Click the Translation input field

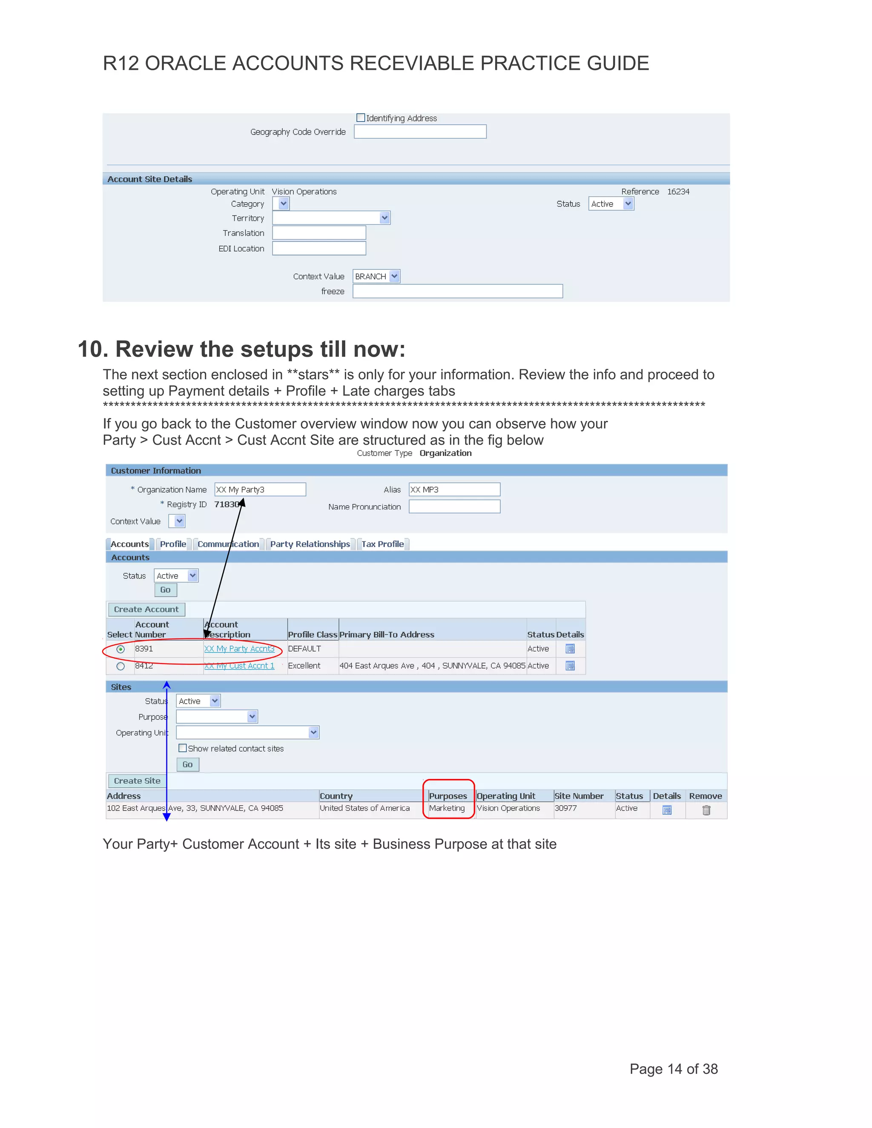[319, 233]
